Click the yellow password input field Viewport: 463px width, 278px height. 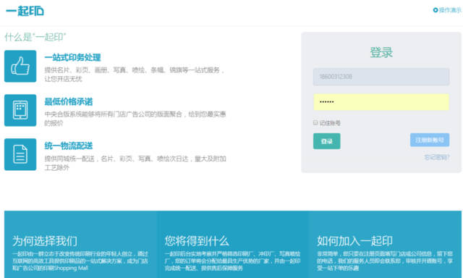[x=381, y=102]
